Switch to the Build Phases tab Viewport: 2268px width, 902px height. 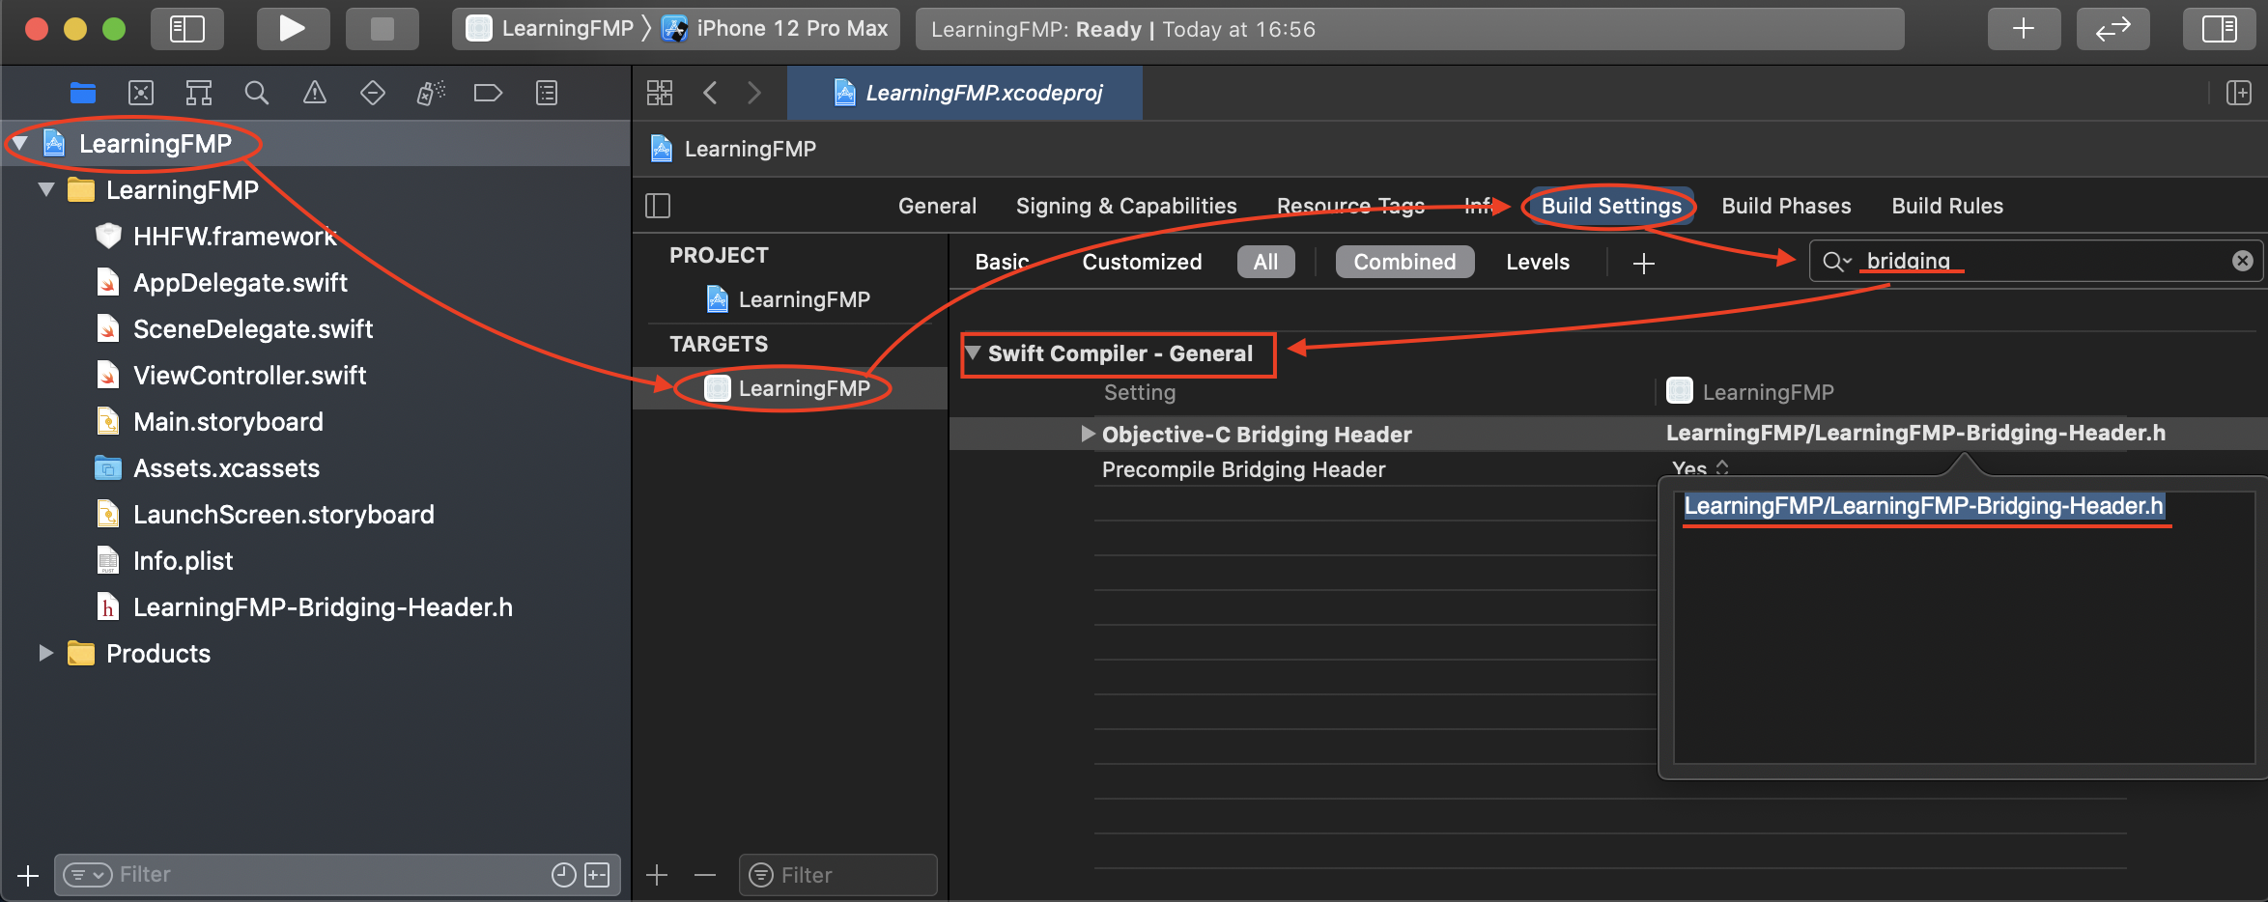tap(1786, 206)
